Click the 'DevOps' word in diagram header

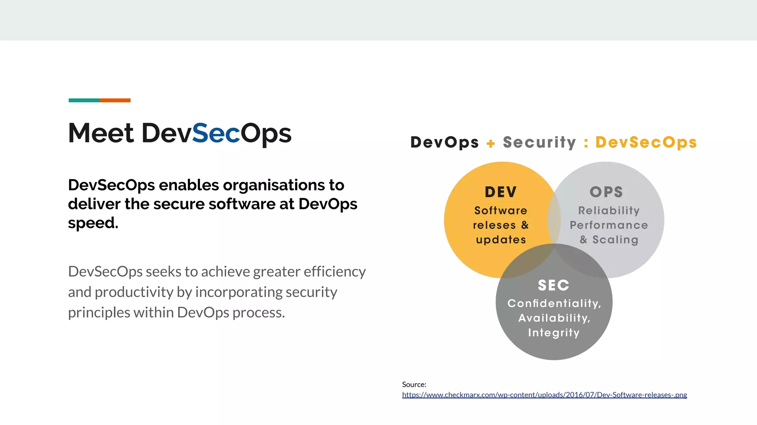pos(445,142)
